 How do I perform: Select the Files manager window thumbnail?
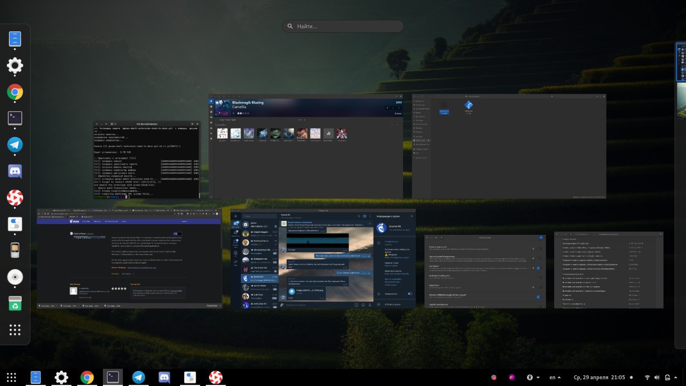(509, 146)
